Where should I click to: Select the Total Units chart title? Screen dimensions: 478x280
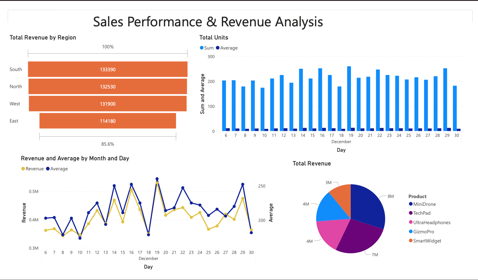pyautogui.click(x=214, y=37)
